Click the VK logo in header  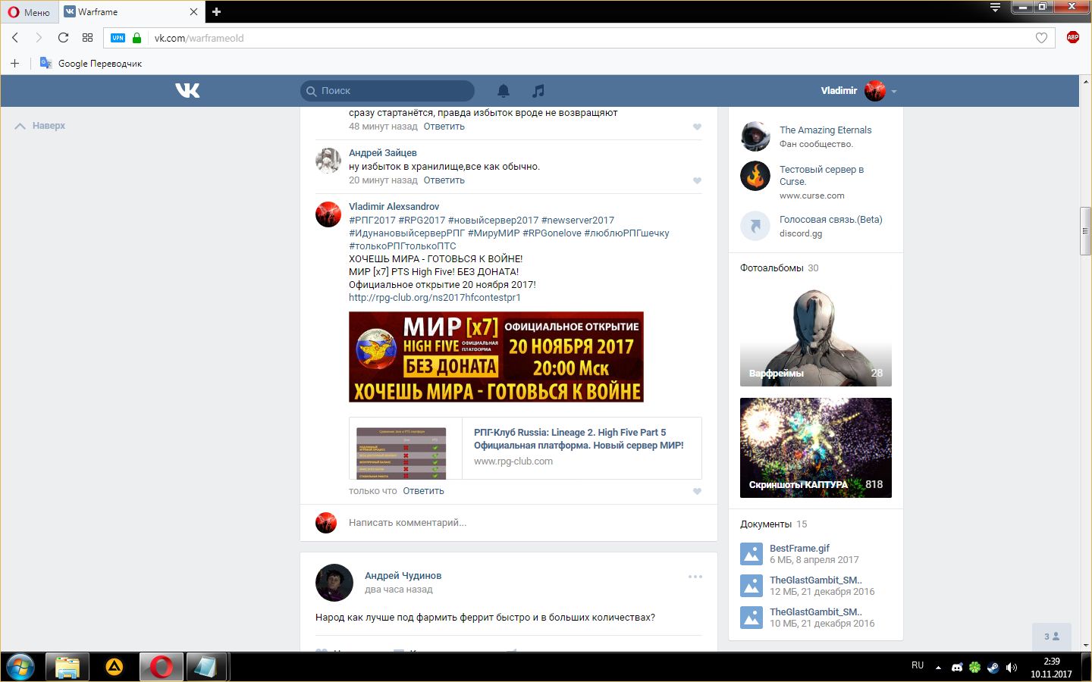[187, 91]
